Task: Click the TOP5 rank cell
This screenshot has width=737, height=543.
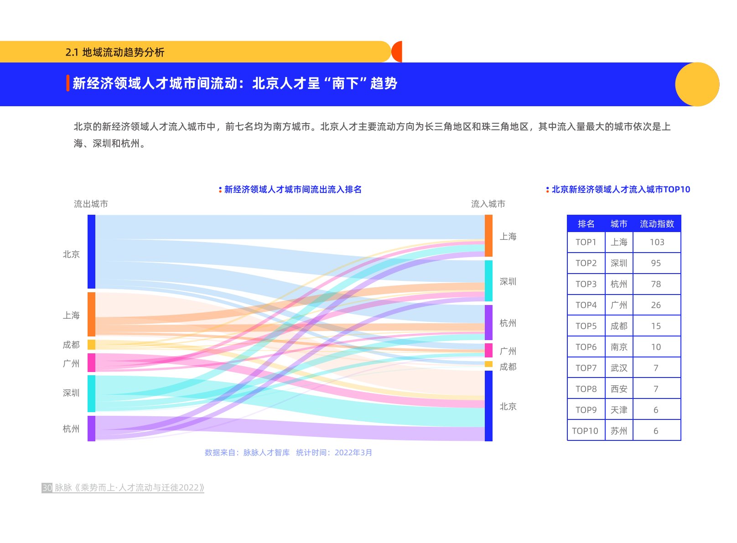Action: (586, 326)
